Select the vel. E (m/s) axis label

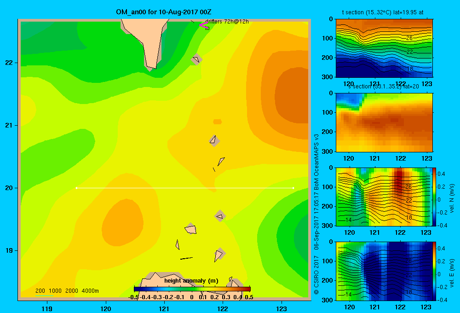tap(452, 273)
